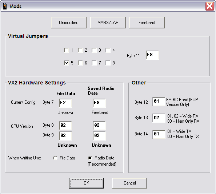Image resolution: width=216 pixels, height=194 pixels.
Task: Enable virtual jumper 1 checkbox
Action: click(x=67, y=50)
